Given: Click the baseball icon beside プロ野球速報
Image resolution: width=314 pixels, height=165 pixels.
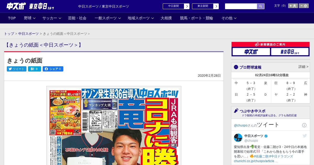Looking at the screenshot, I should click(236, 67).
